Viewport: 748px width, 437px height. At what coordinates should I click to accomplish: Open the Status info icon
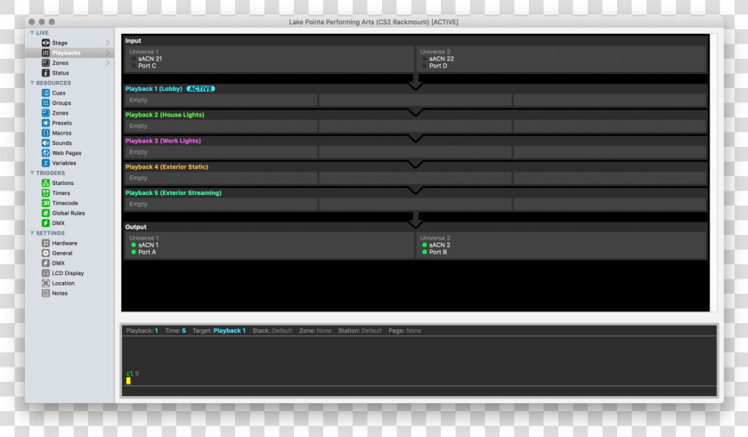coord(45,73)
